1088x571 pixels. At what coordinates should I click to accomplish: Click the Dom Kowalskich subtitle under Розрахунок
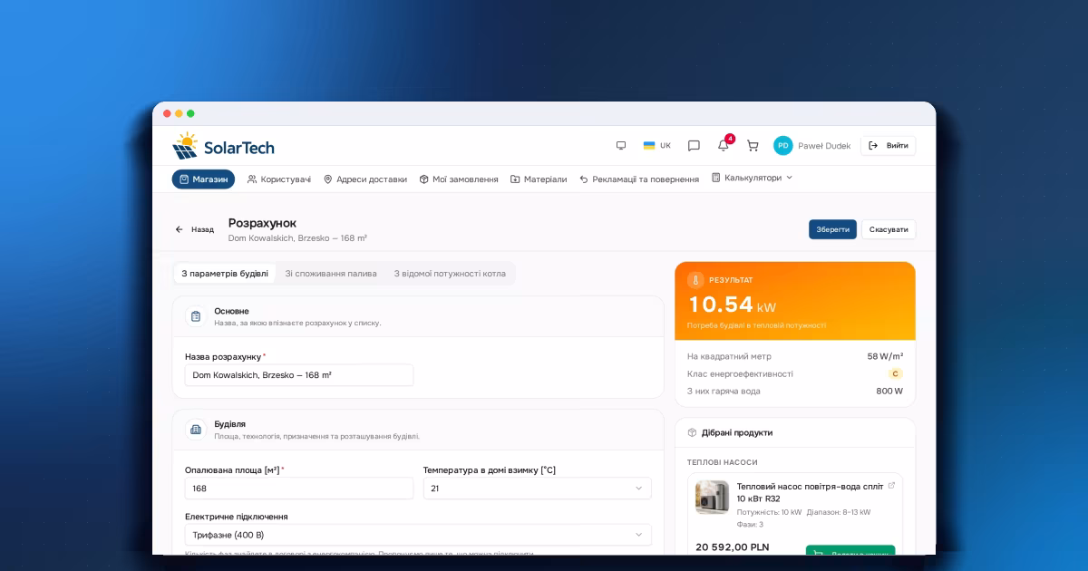pyautogui.click(x=297, y=238)
